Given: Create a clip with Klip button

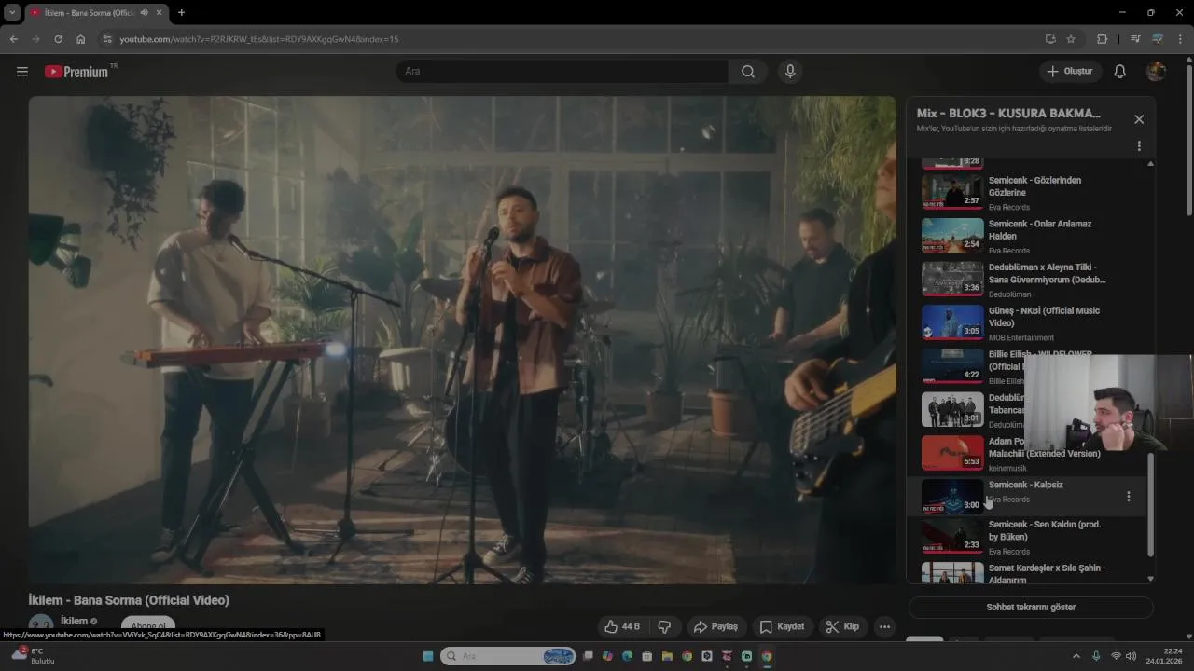Looking at the screenshot, I should pos(842,626).
